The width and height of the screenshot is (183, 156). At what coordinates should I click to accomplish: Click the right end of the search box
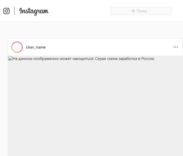click(x=166, y=11)
